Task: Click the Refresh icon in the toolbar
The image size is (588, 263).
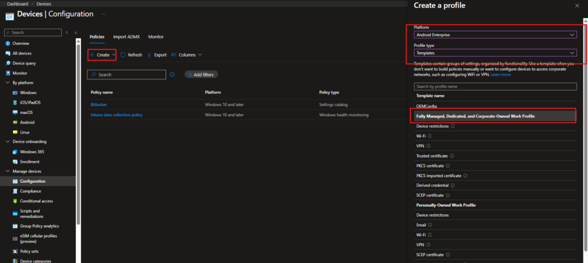Action: point(123,55)
